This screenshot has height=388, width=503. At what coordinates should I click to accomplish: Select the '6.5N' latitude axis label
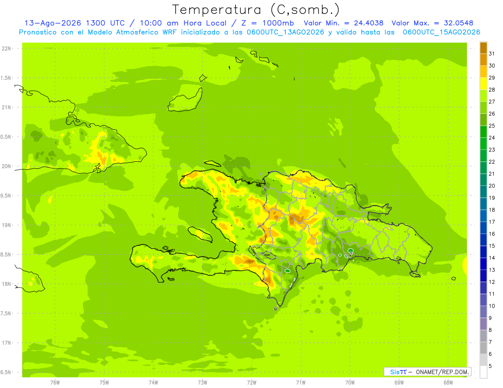6,373
